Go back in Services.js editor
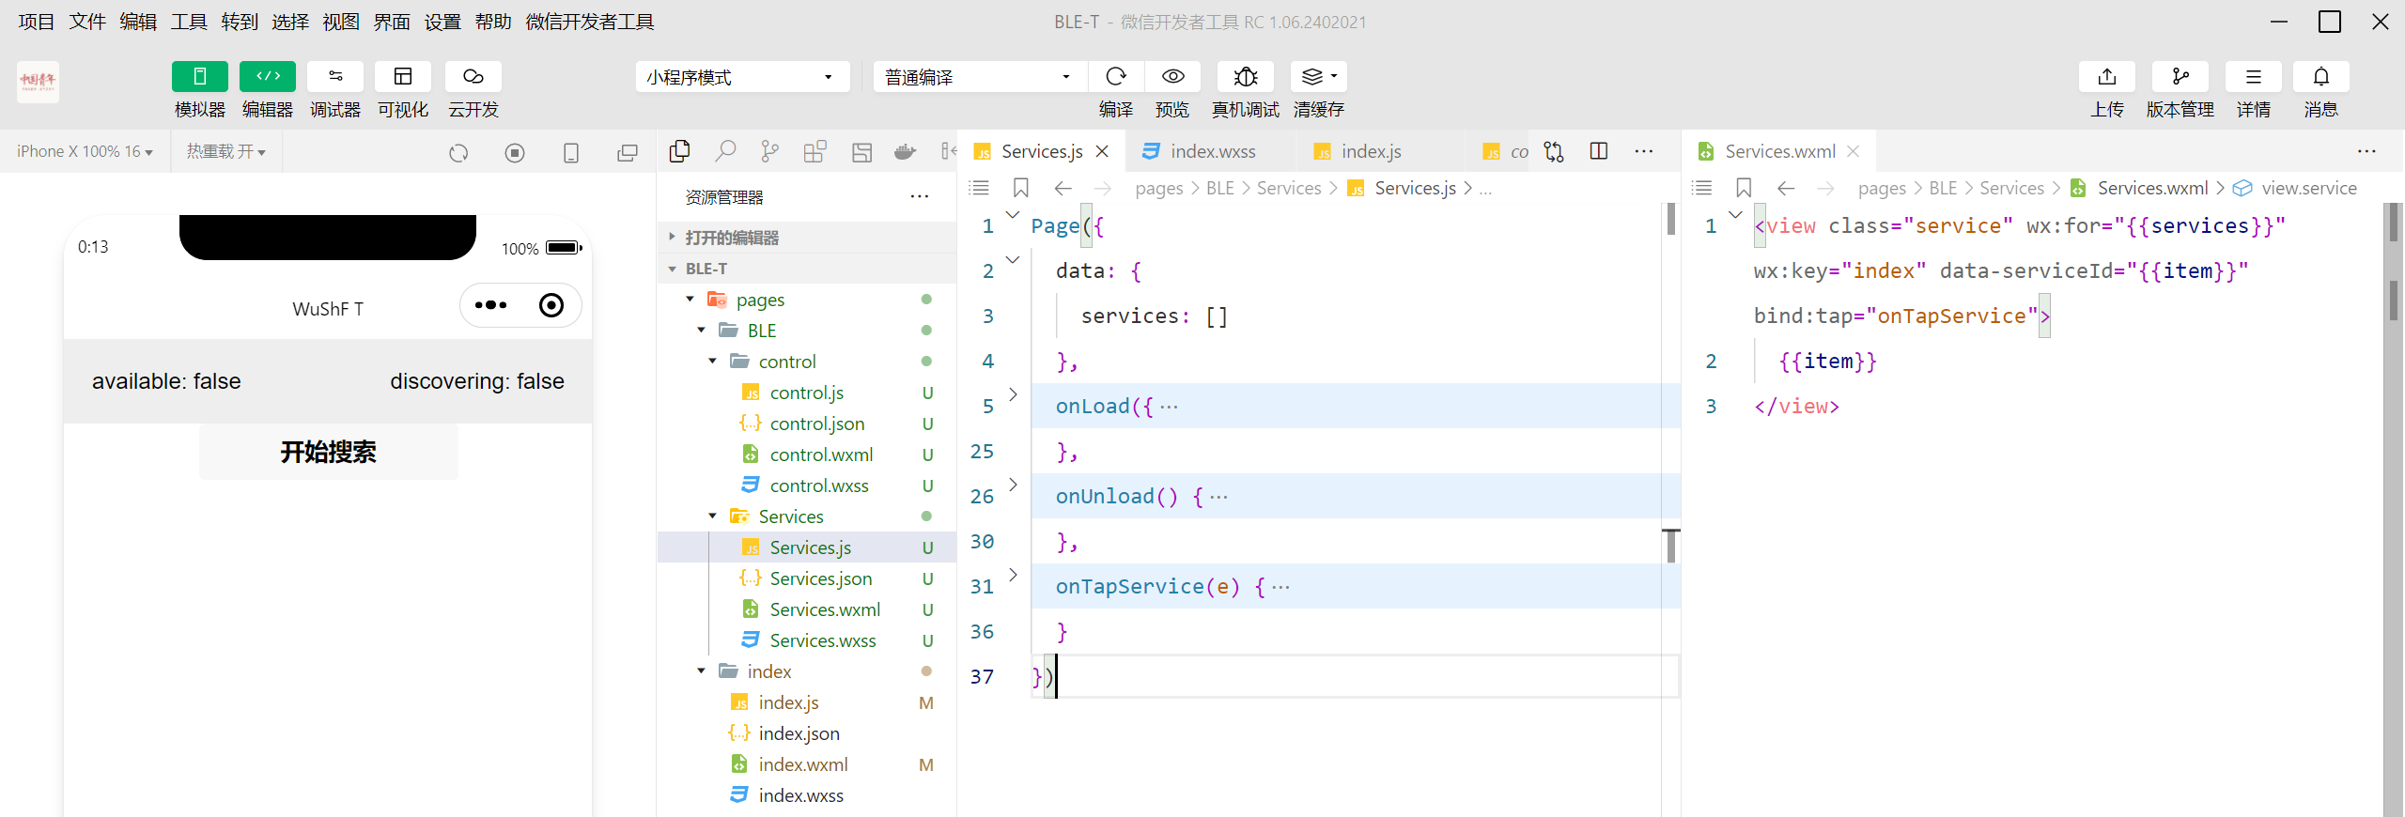 [1063, 188]
